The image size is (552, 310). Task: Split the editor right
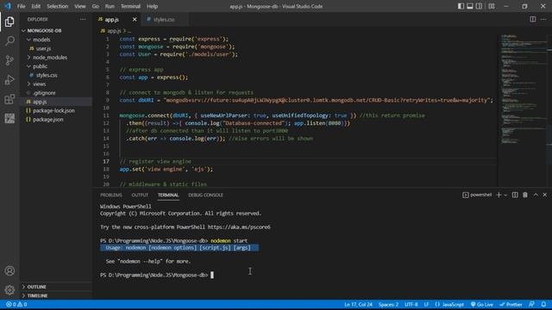point(533,19)
